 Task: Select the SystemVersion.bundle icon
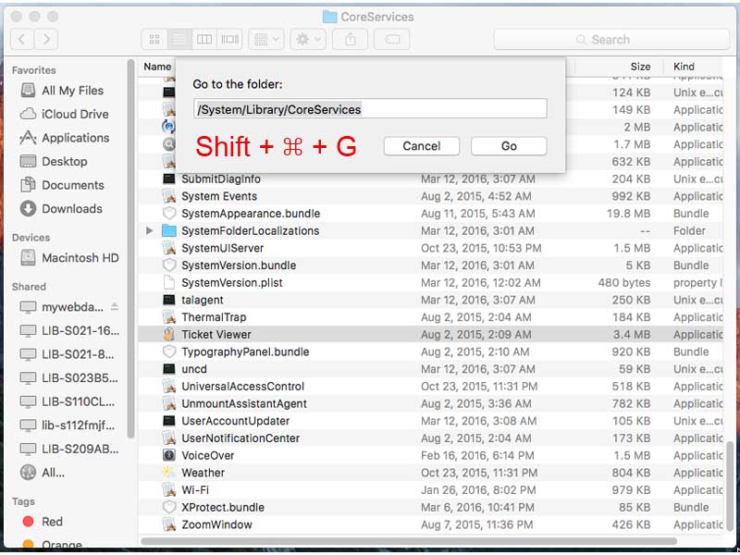pos(169,265)
